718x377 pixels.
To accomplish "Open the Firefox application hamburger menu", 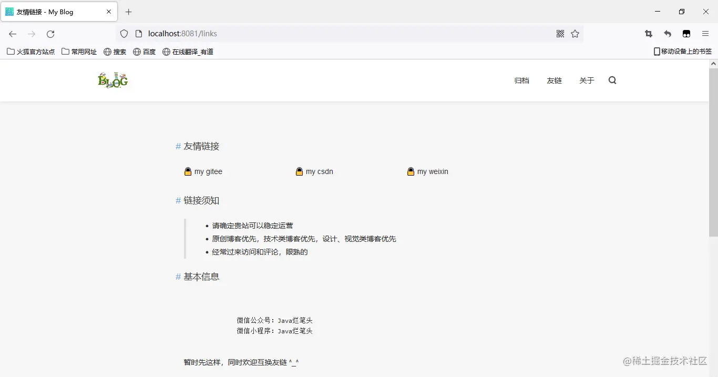I will coord(705,33).
